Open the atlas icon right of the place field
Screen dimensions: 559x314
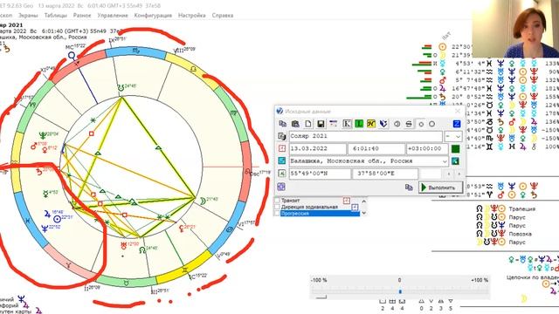tap(455, 161)
